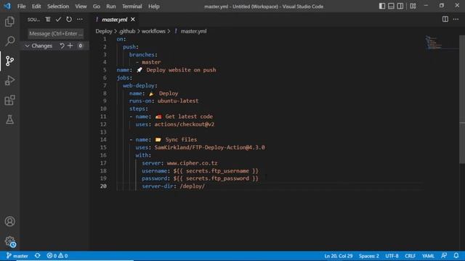This screenshot has height=261, width=465.
Task: Click the VS Code logo icon
Action: [x=7, y=6]
